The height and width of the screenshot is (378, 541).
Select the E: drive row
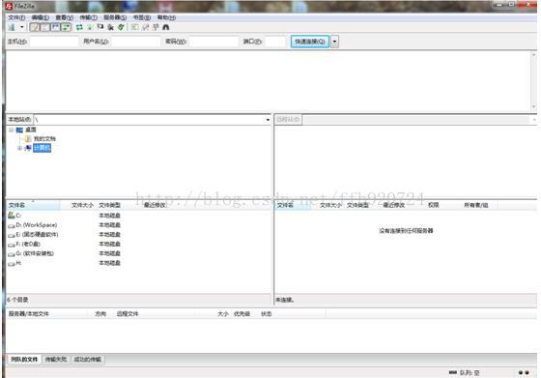coord(139,234)
